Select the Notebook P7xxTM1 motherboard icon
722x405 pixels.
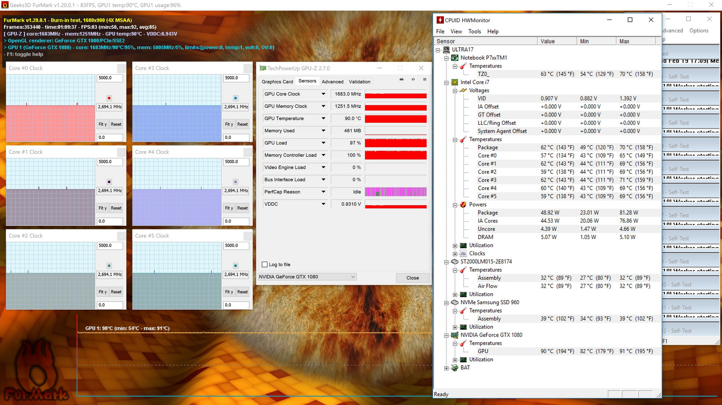pyautogui.click(x=455, y=58)
